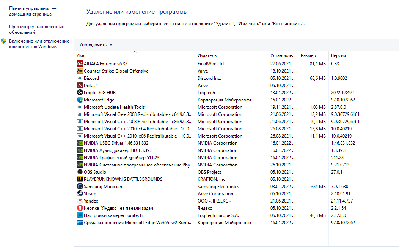399x247 pixels.
Task: Click the NVIDIA Аудиодрайвер HD icon
Action: (80, 150)
